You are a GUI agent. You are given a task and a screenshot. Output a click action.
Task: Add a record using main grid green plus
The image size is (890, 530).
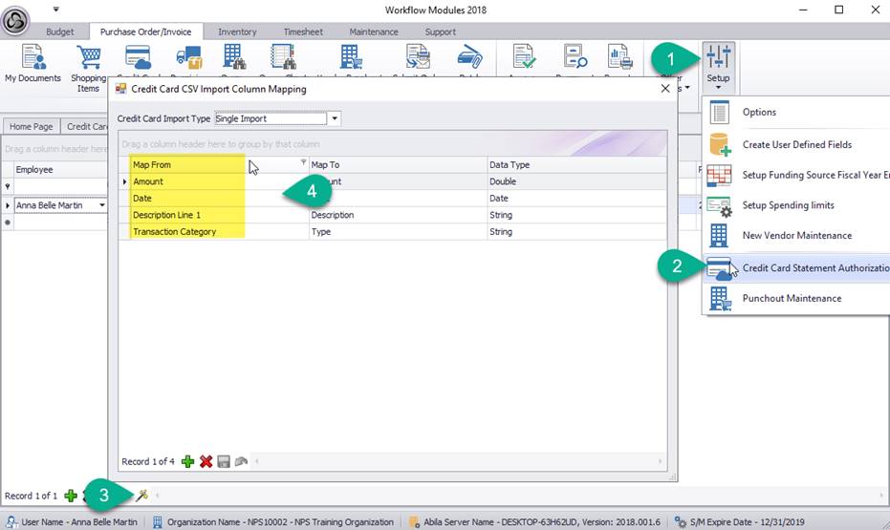(71, 496)
